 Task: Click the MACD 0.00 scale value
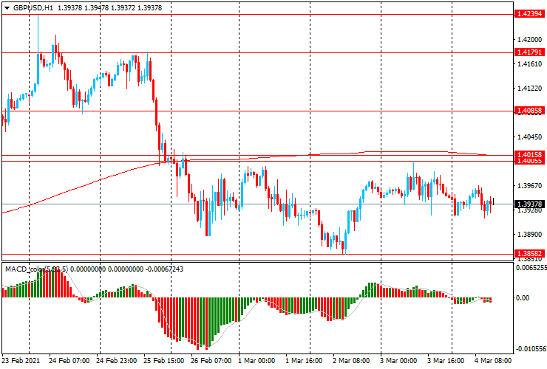click(x=523, y=297)
